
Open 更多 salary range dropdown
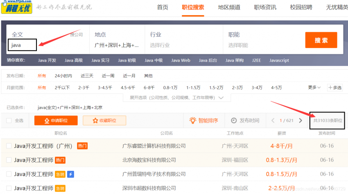pyautogui.click(x=314, y=88)
